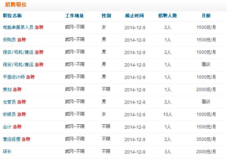This screenshot has width=227, height=162.
Task: Click the 截止时间 column header
Action: (134, 16)
